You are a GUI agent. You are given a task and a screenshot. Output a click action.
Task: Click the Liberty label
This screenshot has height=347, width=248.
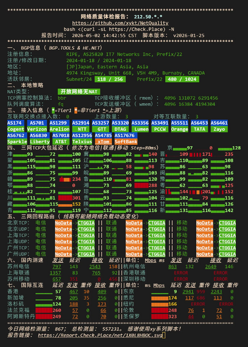coord(40,141)
